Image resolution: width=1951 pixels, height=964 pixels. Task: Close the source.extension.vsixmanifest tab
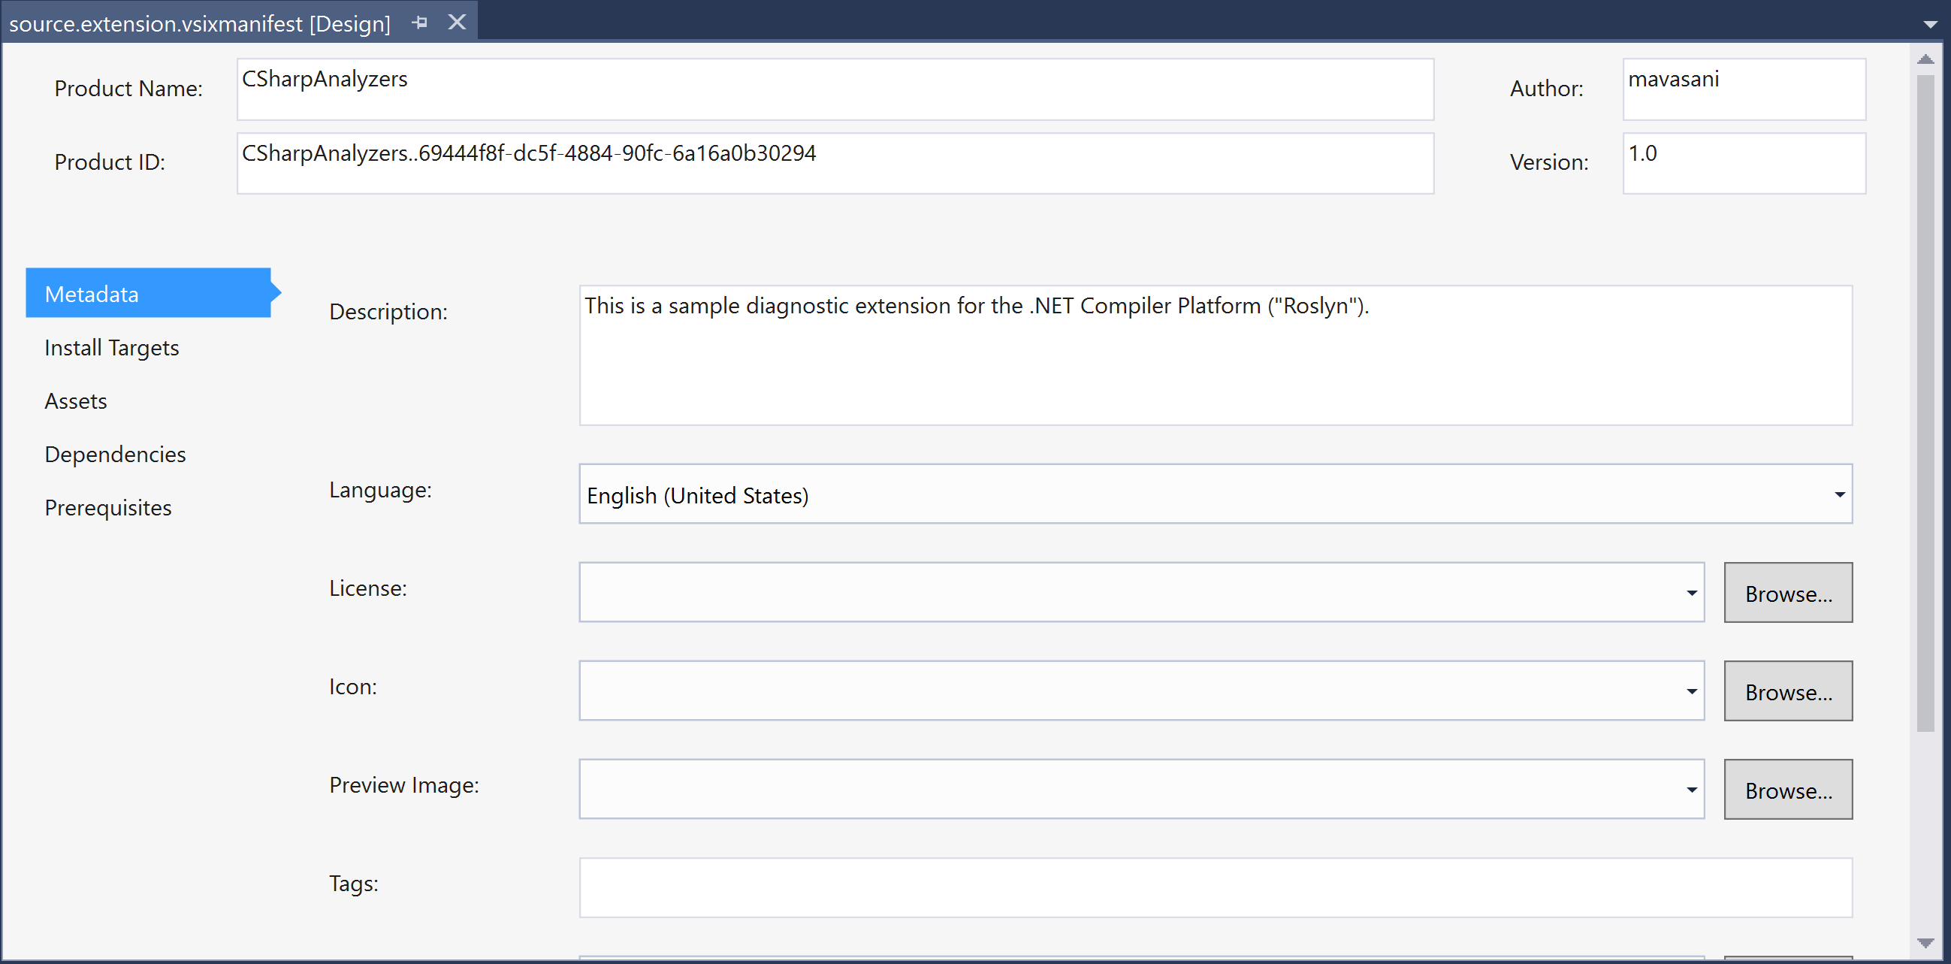pyautogui.click(x=457, y=22)
